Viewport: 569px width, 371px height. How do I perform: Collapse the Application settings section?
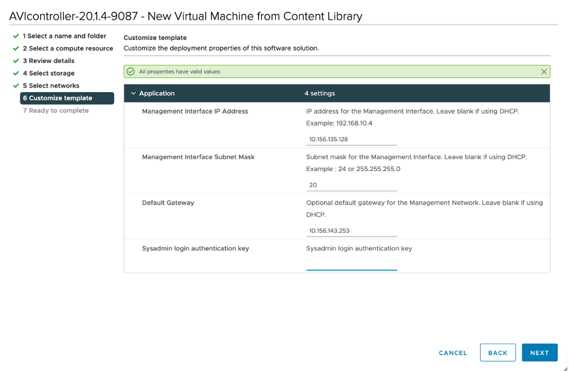click(x=133, y=93)
